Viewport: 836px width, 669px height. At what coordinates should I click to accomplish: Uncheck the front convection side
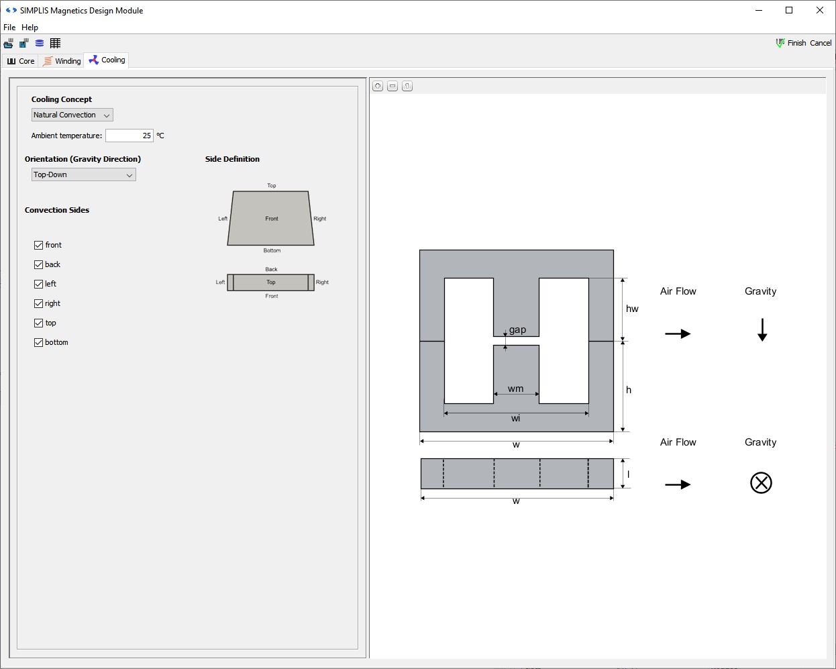pos(39,245)
